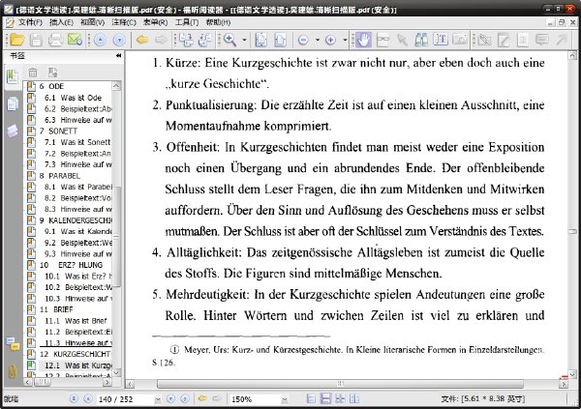This screenshot has width=581, height=409.
Task: Select bookmark 8 PARABEL
Action: [59, 175]
